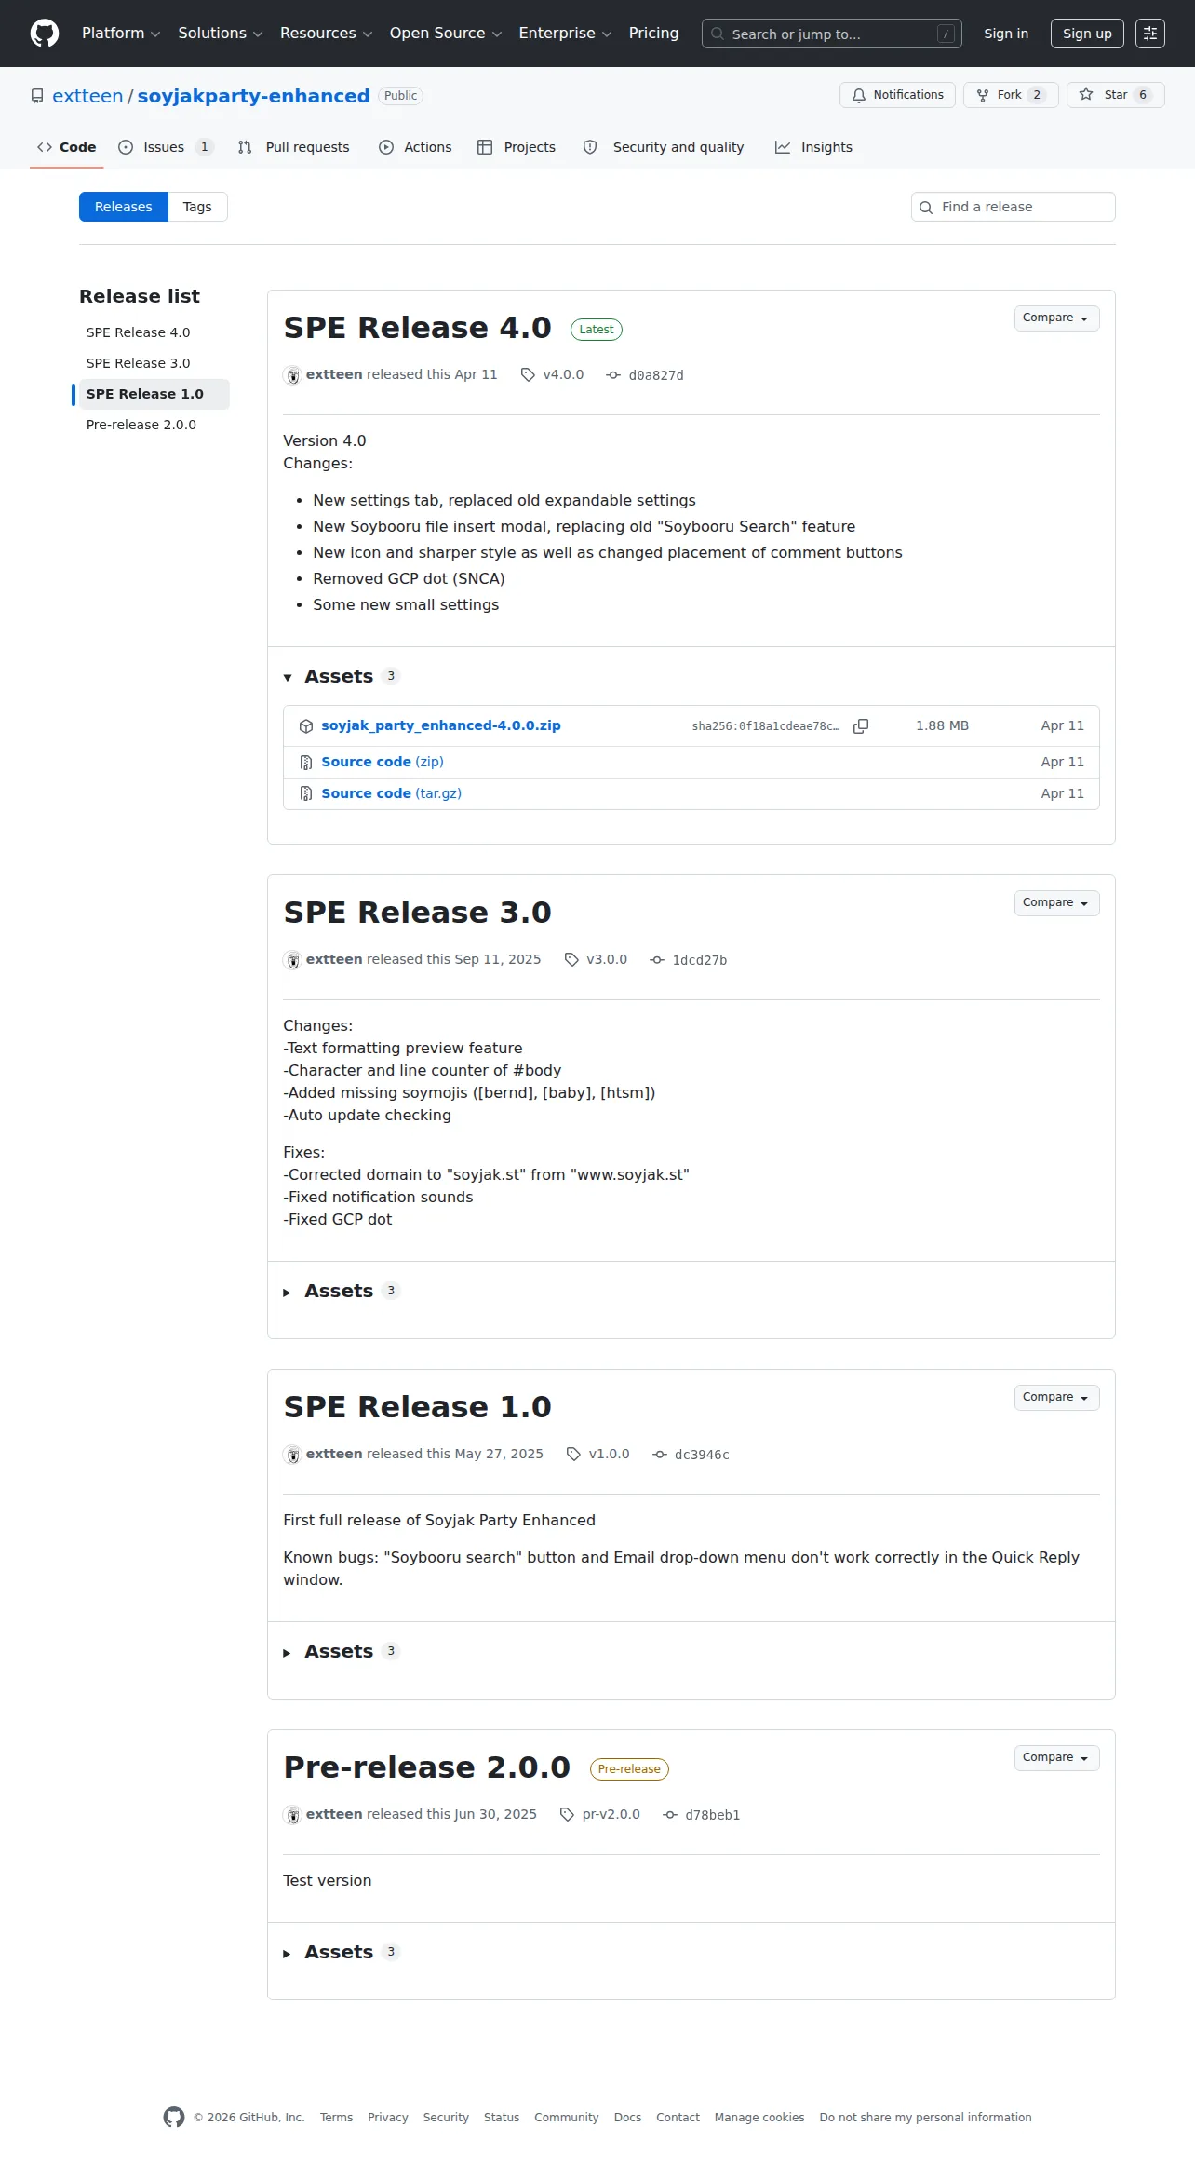Switch to the Tags view
The image size is (1195, 2167).
click(x=197, y=207)
